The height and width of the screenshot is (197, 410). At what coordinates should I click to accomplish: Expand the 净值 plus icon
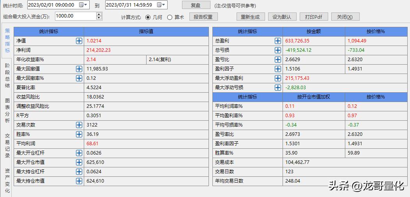coord(79,41)
